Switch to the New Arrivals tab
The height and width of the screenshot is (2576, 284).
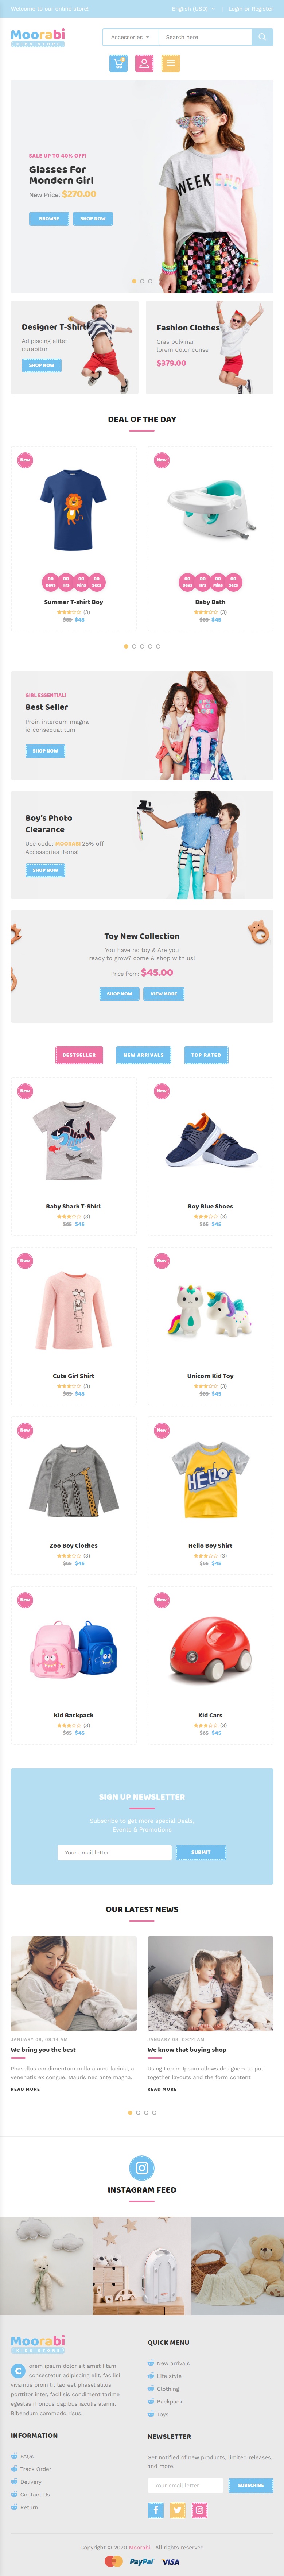point(143,1054)
